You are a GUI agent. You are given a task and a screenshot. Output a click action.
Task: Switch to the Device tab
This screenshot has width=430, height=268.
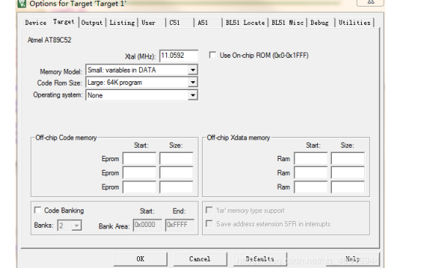coord(36,23)
